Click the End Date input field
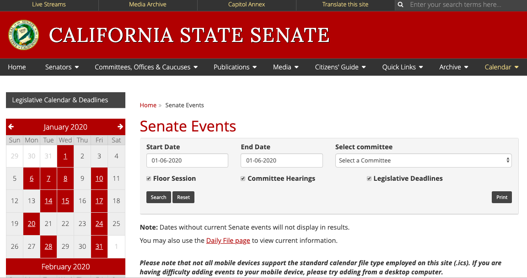527x278 pixels. pyautogui.click(x=282, y=161)
